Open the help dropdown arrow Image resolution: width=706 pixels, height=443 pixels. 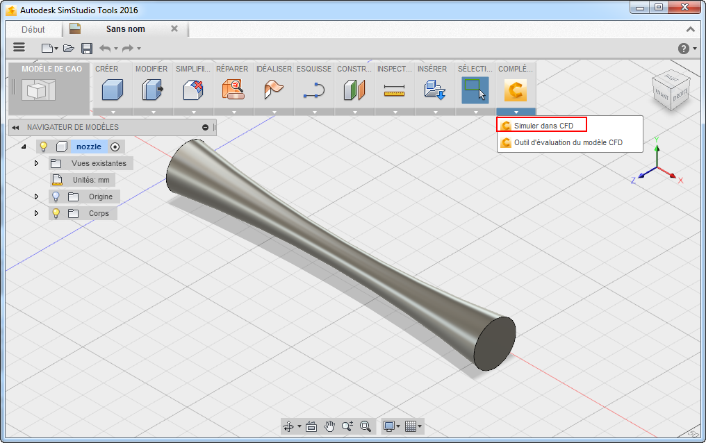(x=695, y=49)
